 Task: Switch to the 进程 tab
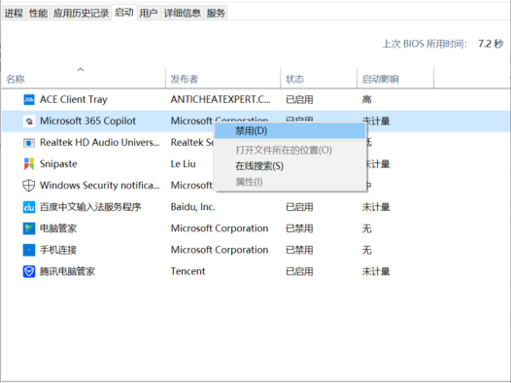(x=14, y=13)
